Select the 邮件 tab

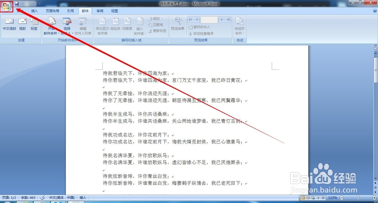point(85,11)
